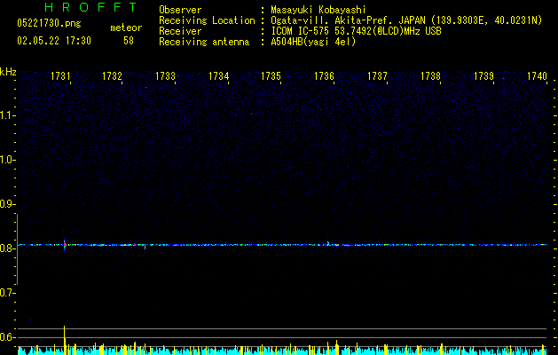558x355 pixels.
Task: Click the 1738 time marker
Action: point(430,76)
